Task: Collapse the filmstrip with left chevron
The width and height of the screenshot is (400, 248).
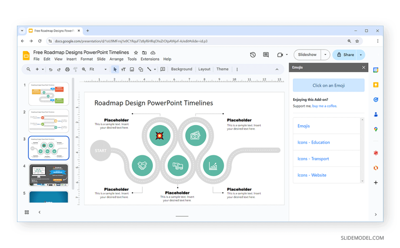Action: (x=40, y=212)
